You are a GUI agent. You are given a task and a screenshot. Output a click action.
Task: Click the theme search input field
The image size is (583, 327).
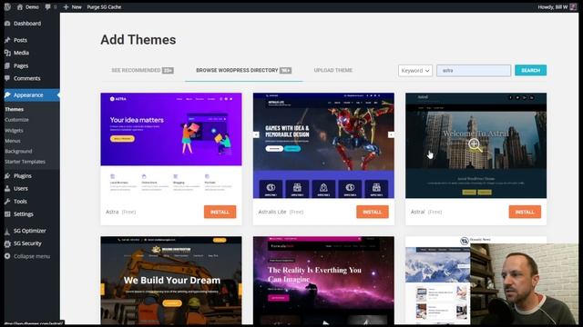[474, 71]
